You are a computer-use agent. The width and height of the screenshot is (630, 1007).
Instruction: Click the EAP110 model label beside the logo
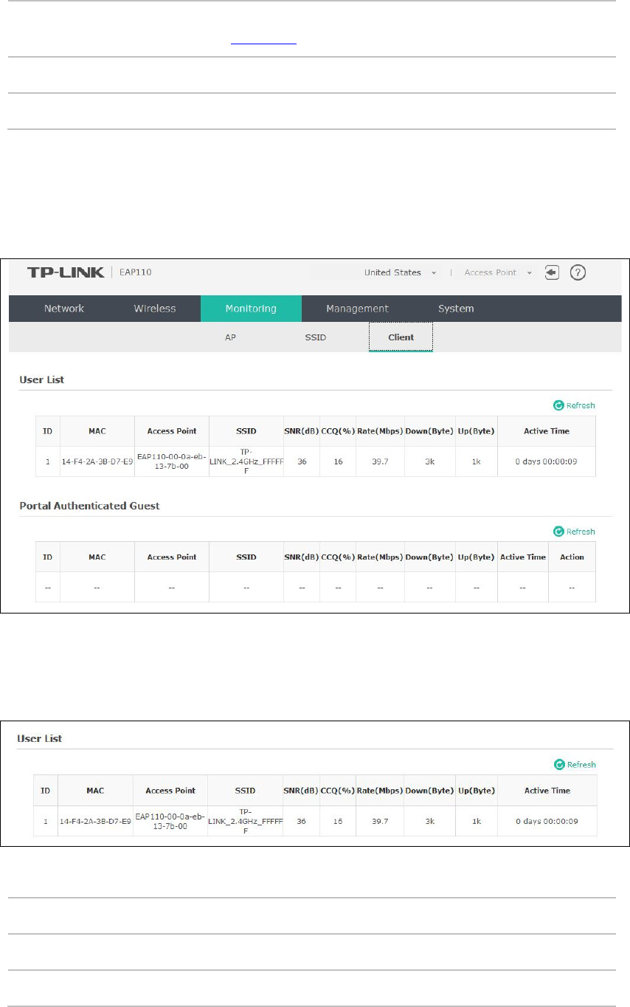pos(135,272)
